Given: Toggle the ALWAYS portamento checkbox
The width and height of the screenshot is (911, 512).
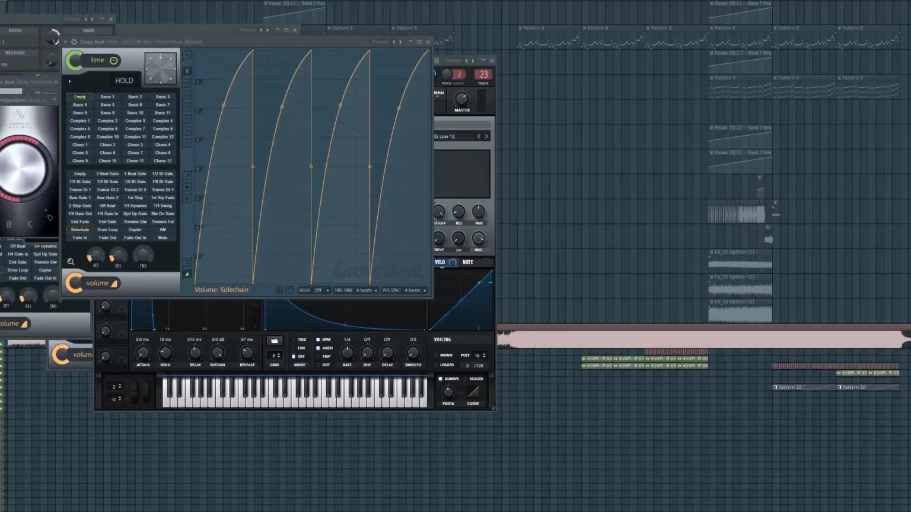Looking at the screenshot, I should [x=440, y=379].
